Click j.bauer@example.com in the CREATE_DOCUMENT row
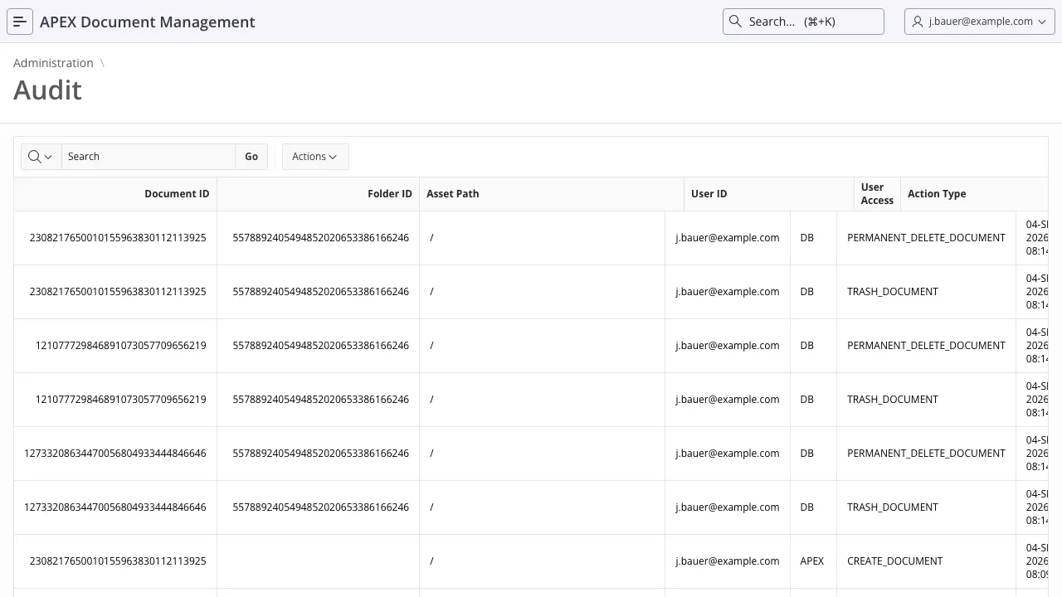This screenshot has height=597, width=1062. [728, 561]
